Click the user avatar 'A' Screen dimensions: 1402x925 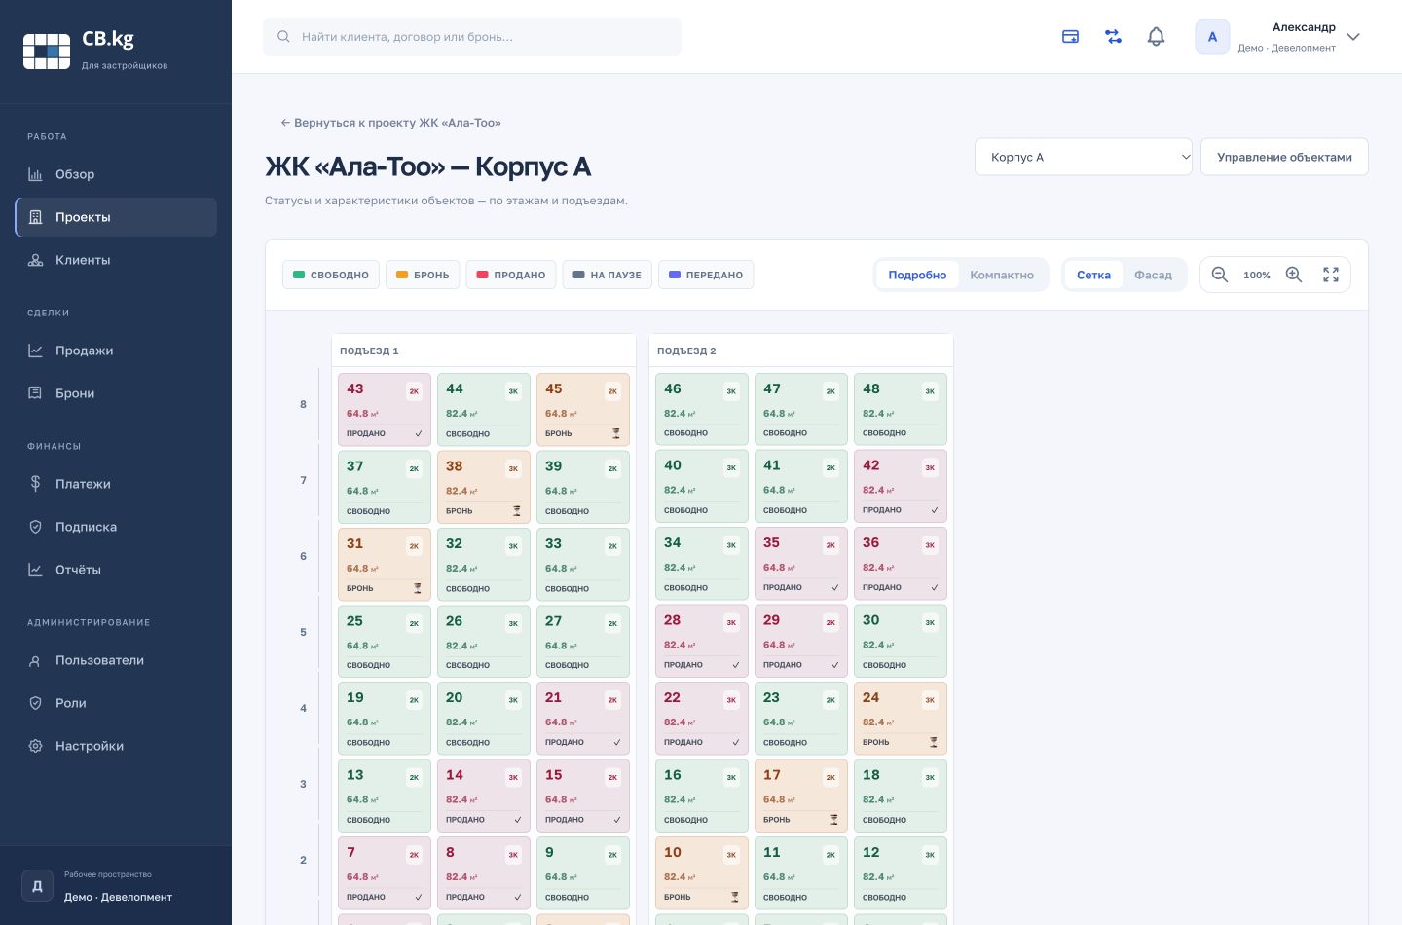coord(1212,37)
